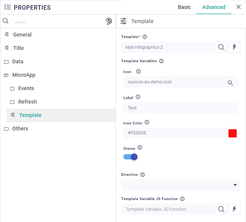The width and height of the screenshot is (246, 222).
Task: Select Refresh under MicroApp
Action: click(28, 102)
